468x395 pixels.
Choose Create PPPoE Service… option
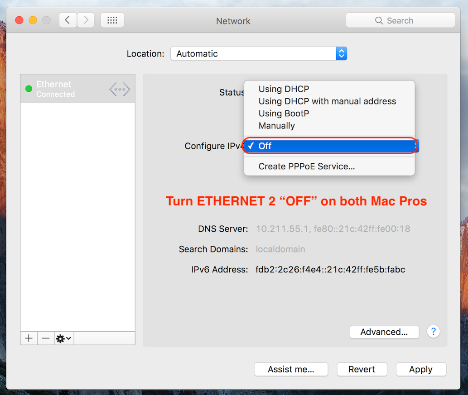click(x=329, y=166)
